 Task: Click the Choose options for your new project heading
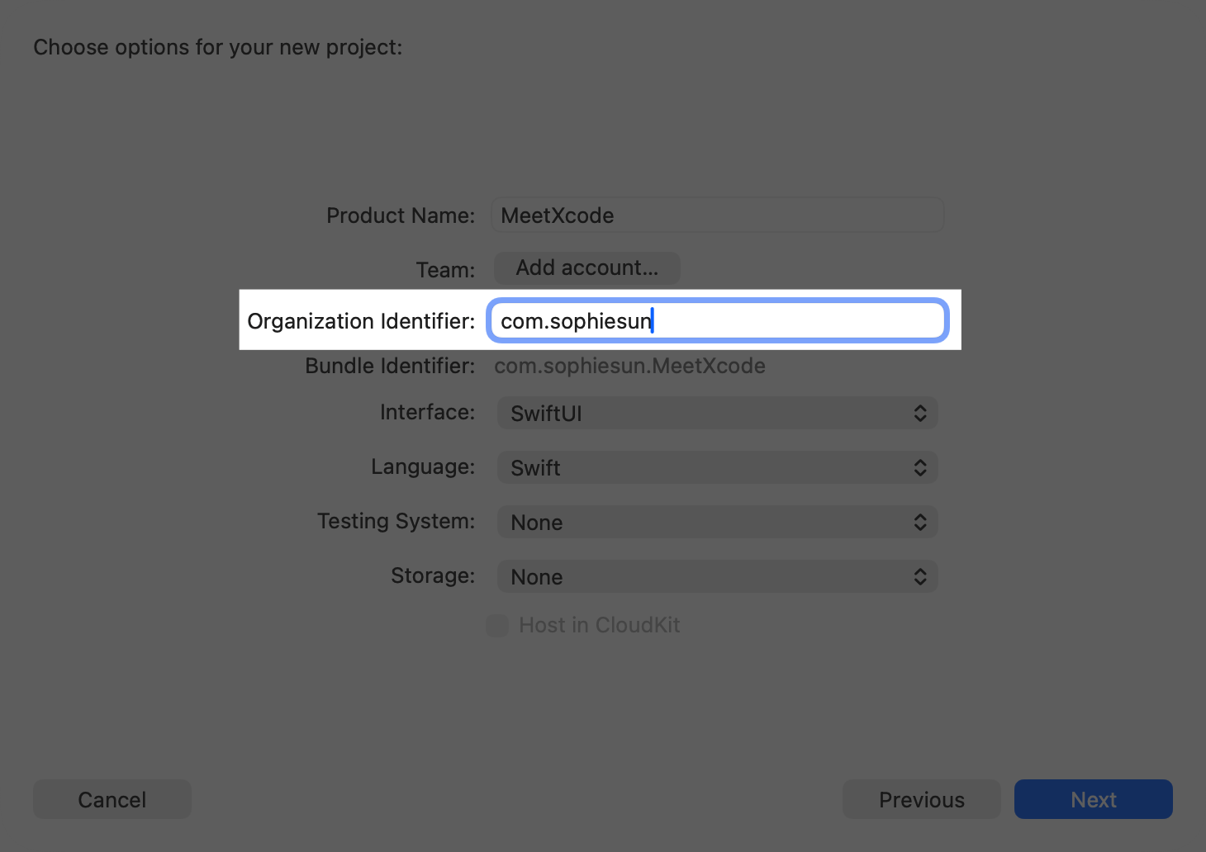218,47
